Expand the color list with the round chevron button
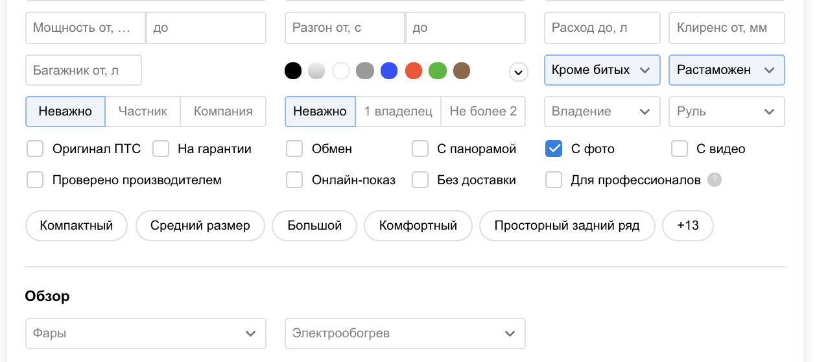817x362 pixels. (518, 72)
